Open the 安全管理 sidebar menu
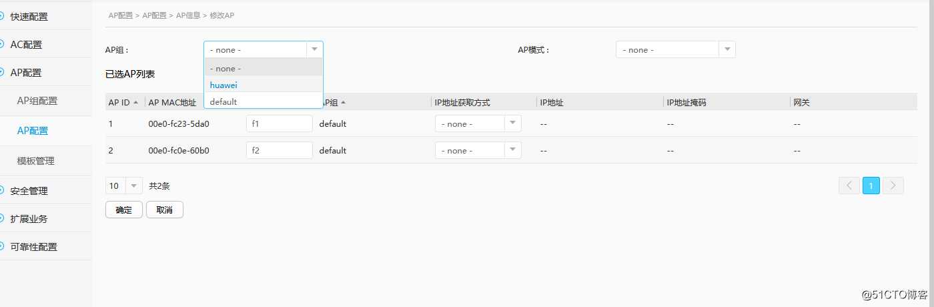The height and width of the screenshot is (307, 934). [x=29, y=190]
